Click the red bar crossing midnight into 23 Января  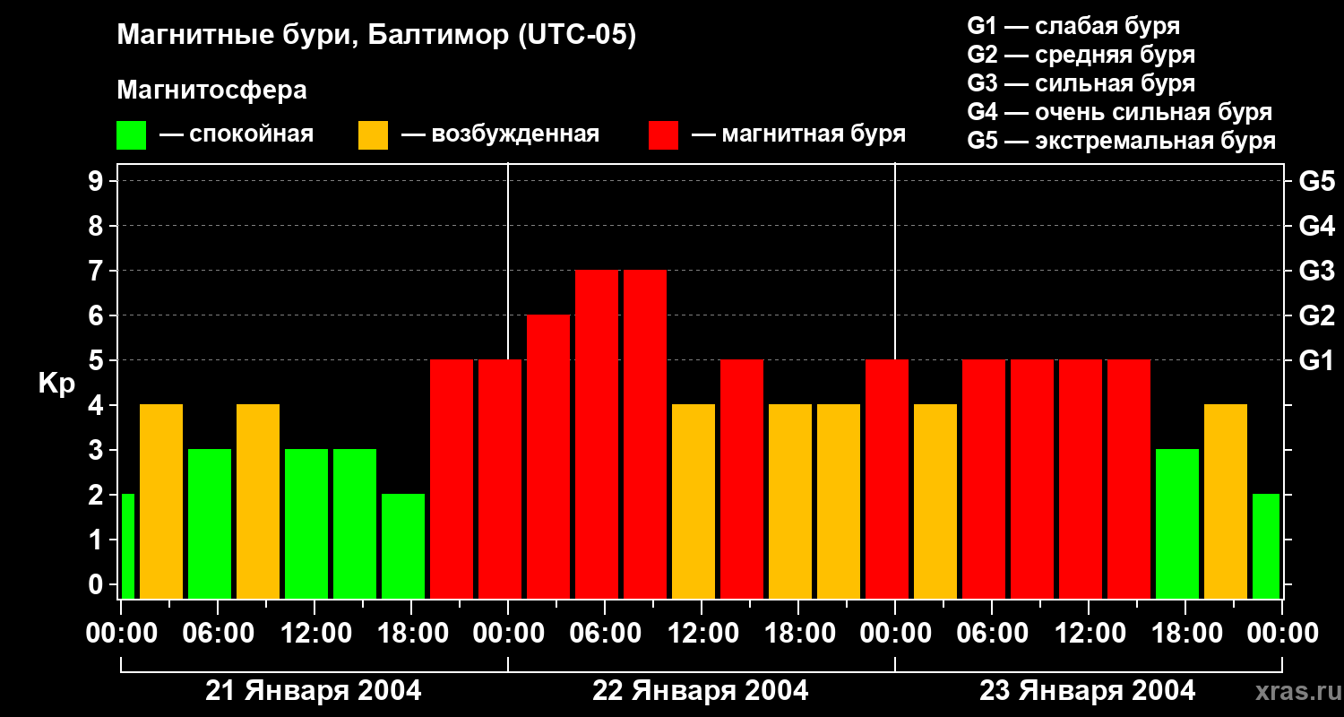click(887, 479)
